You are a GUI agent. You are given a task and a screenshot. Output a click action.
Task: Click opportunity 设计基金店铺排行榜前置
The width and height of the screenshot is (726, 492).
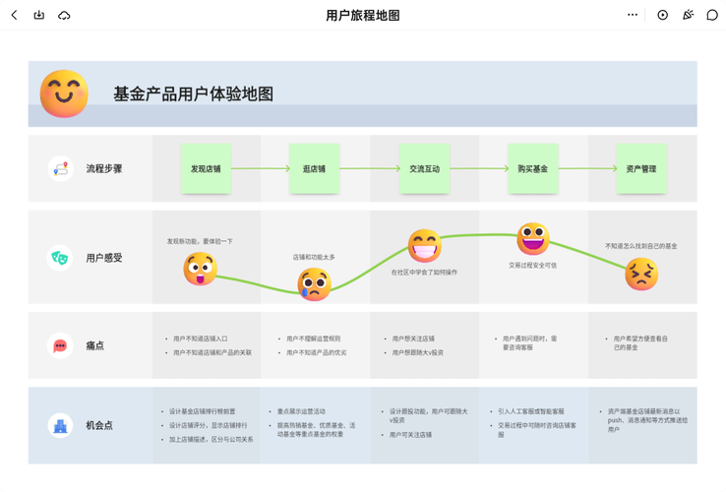203,411
